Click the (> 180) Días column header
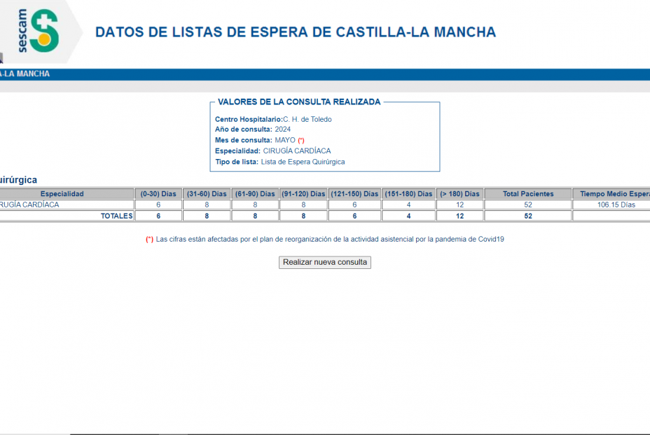This screenshot has width=650, height=435. click(459, 193)
